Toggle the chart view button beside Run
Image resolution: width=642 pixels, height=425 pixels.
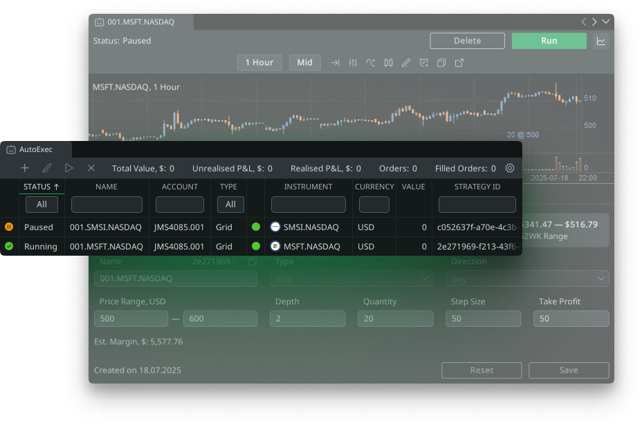[601, 41]
